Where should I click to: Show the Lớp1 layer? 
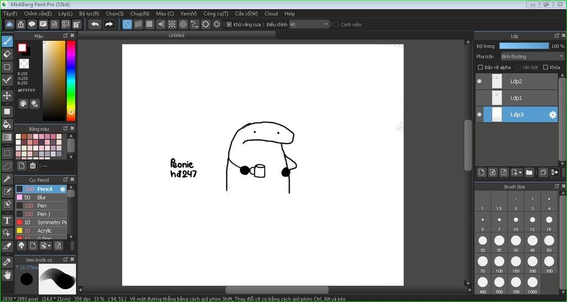click(x=480, y=98)
